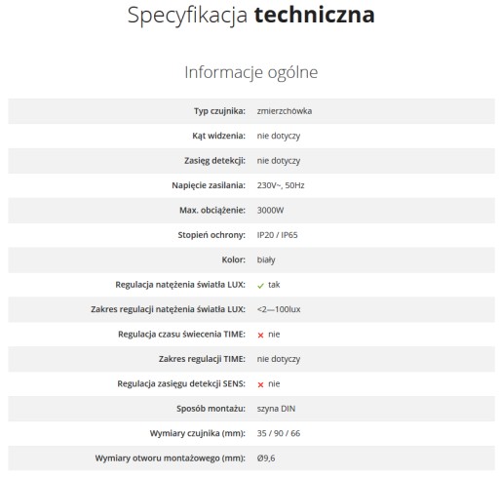
Task: Click the '35 / 90 / 66' dimensions value
Action: tap(279, 433)
